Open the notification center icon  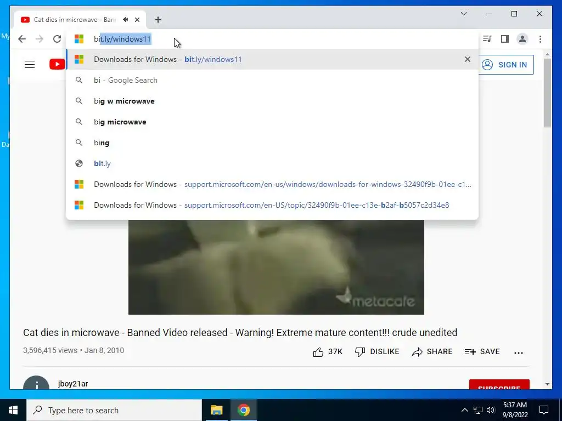[x=544, y=410]
